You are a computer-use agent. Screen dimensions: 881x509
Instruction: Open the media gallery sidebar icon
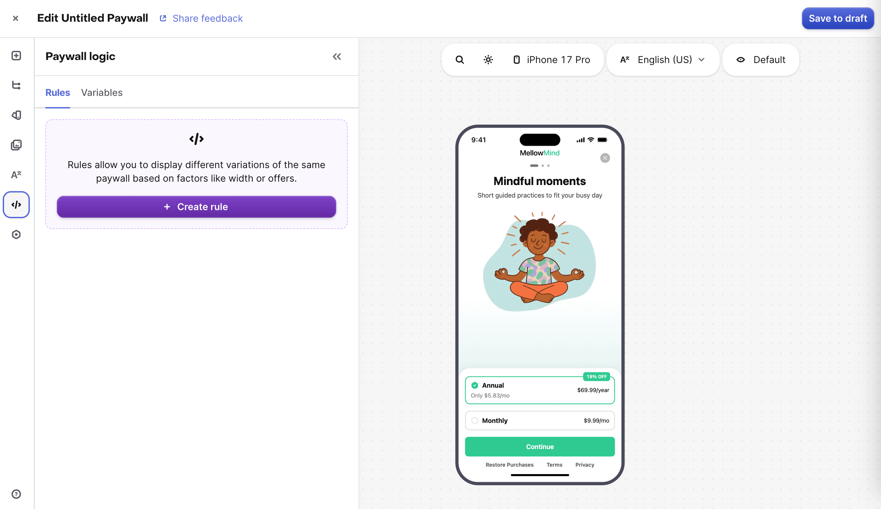16,145
